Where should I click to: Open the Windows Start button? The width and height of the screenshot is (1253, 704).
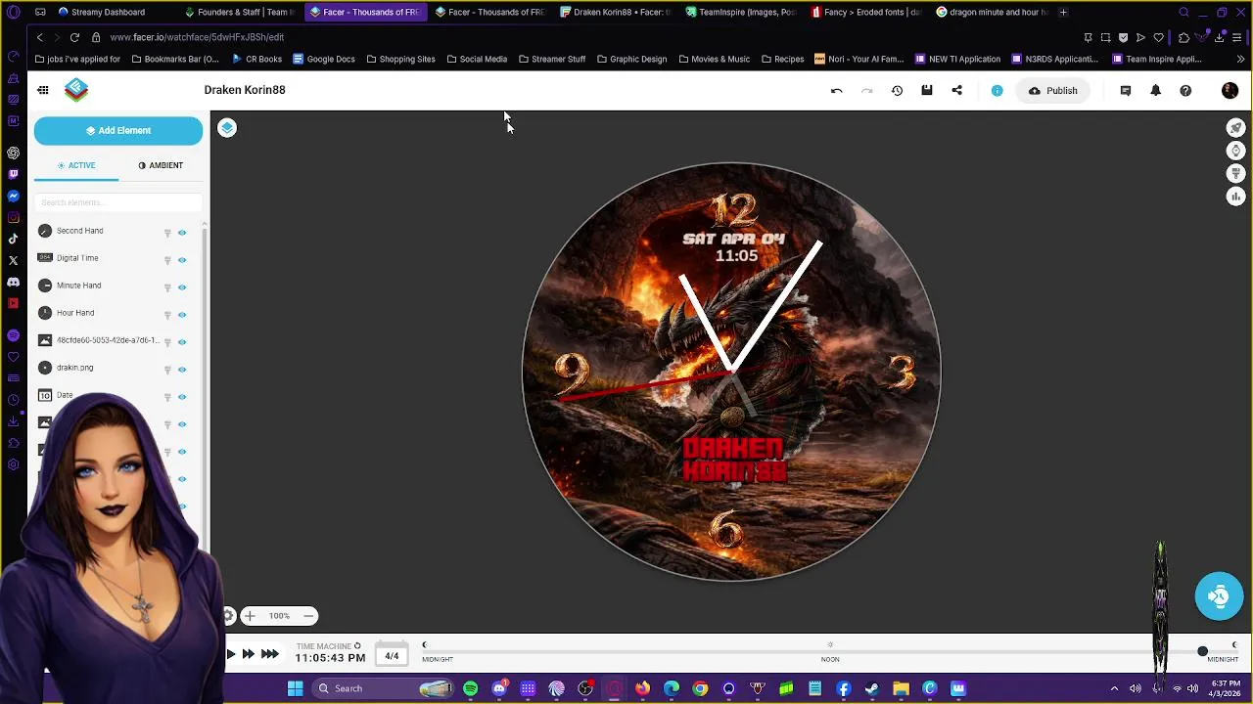click(x=295, y=688)
